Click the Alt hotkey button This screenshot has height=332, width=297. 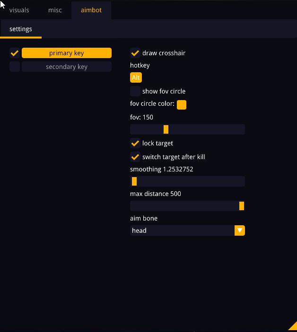coord(136,77)
